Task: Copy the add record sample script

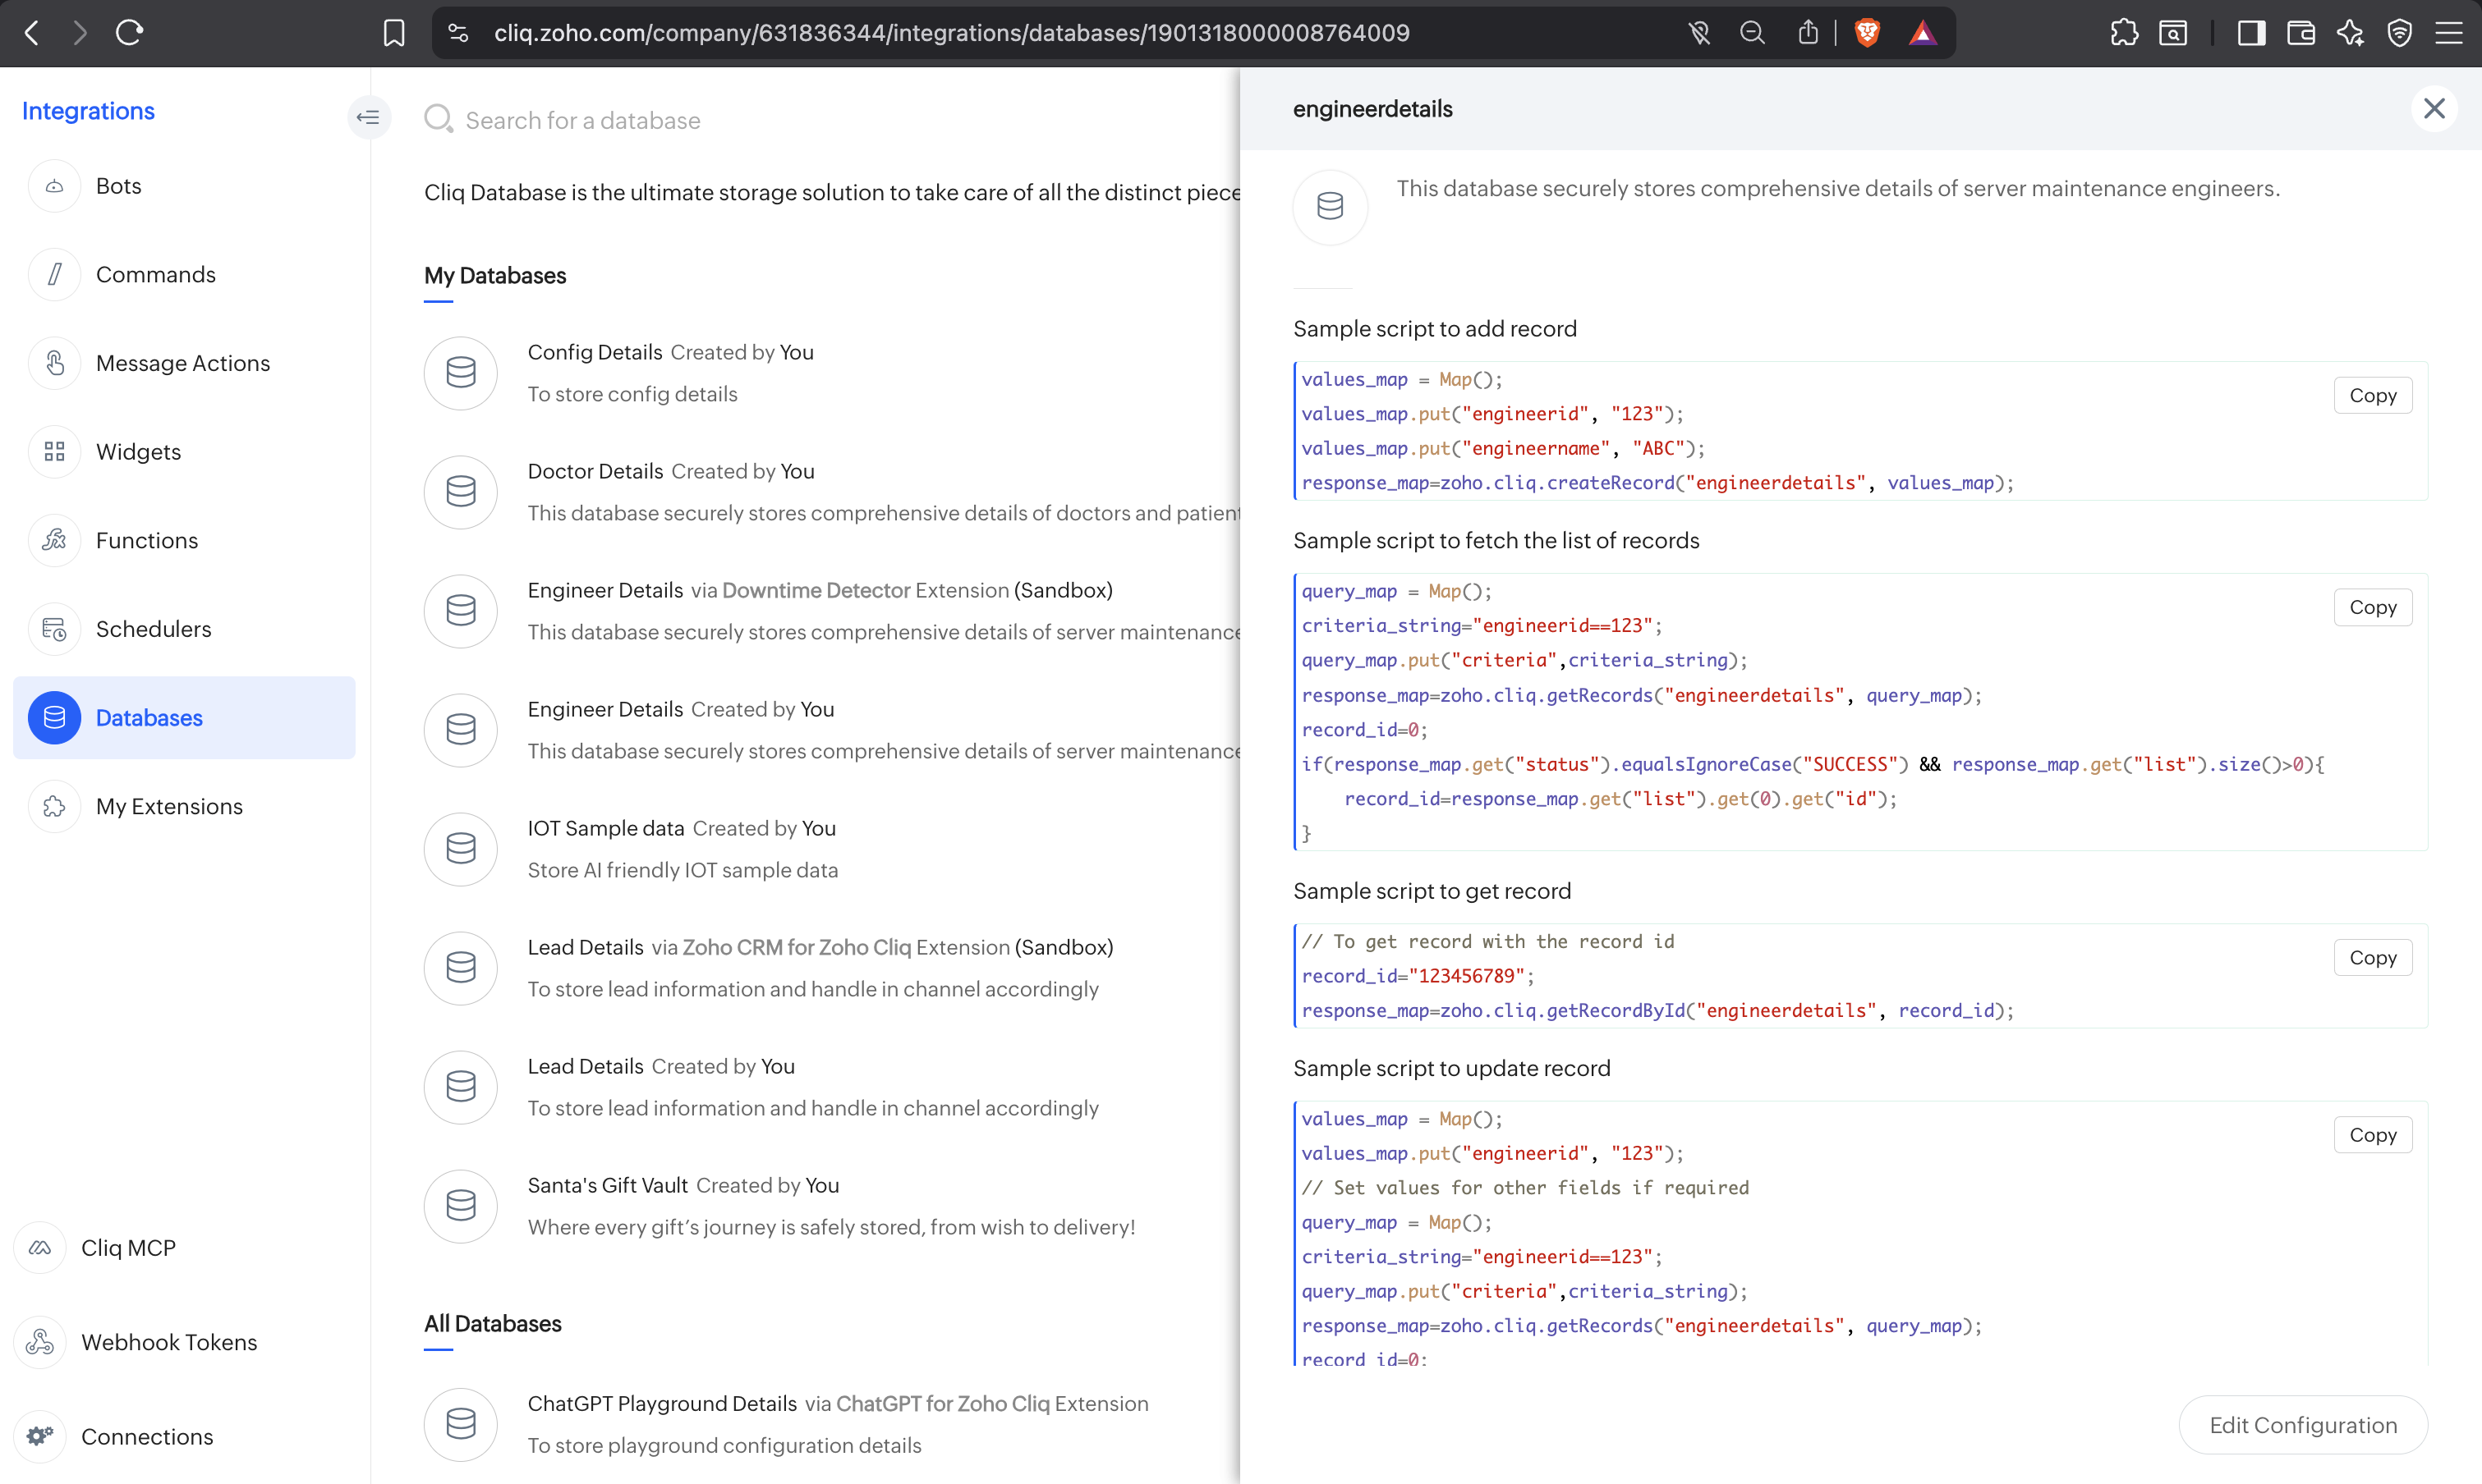Action: pos(2373,395)
